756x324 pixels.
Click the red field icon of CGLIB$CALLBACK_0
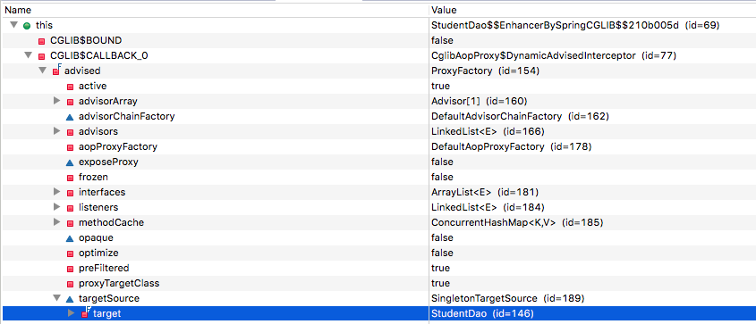(x=41, y=56)
